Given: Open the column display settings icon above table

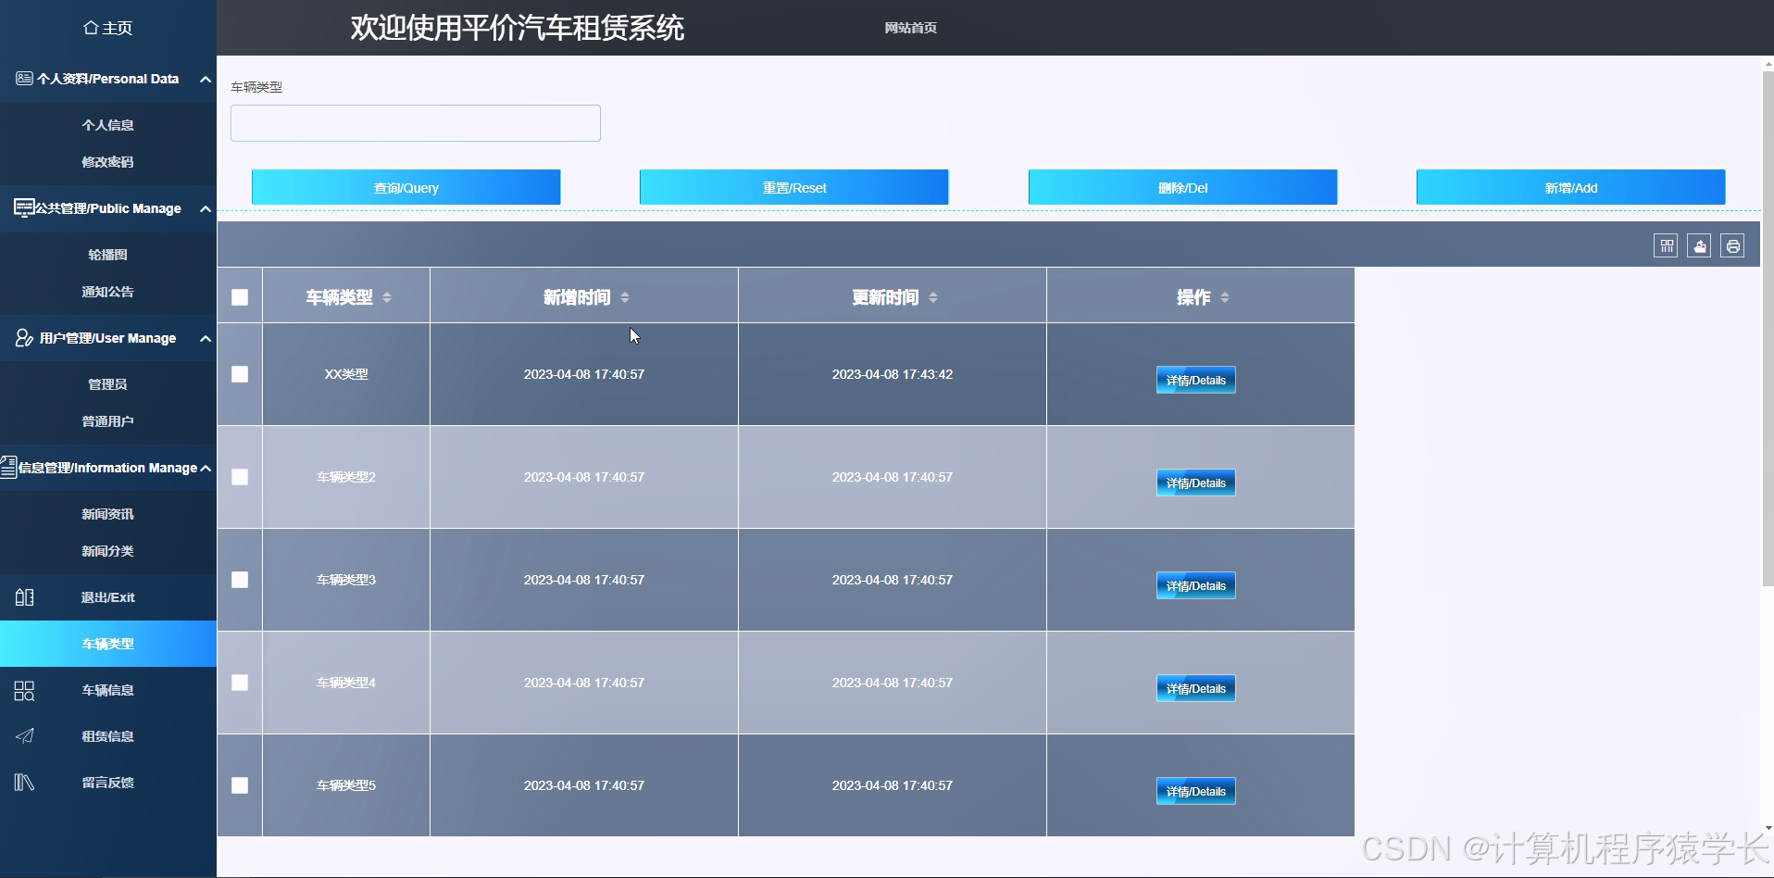Looking at the screenshot, I should click(x=1665, y=245).
